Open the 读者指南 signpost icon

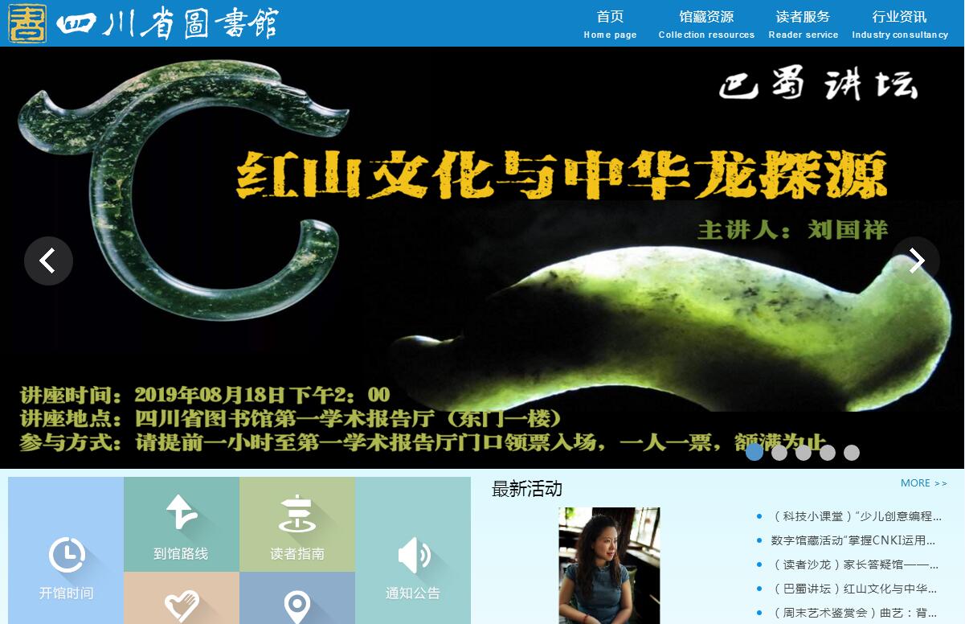[296, 515]
